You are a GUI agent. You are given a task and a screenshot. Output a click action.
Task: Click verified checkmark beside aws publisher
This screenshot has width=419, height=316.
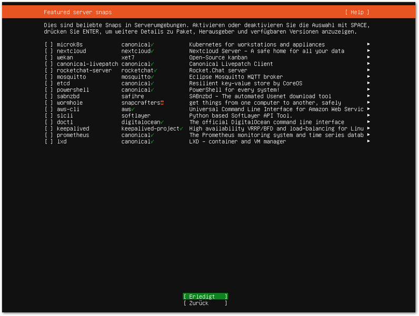(x=133, y=109)
